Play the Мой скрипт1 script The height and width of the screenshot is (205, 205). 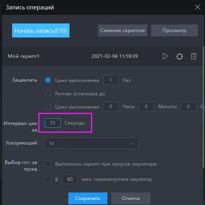(165, 56)
